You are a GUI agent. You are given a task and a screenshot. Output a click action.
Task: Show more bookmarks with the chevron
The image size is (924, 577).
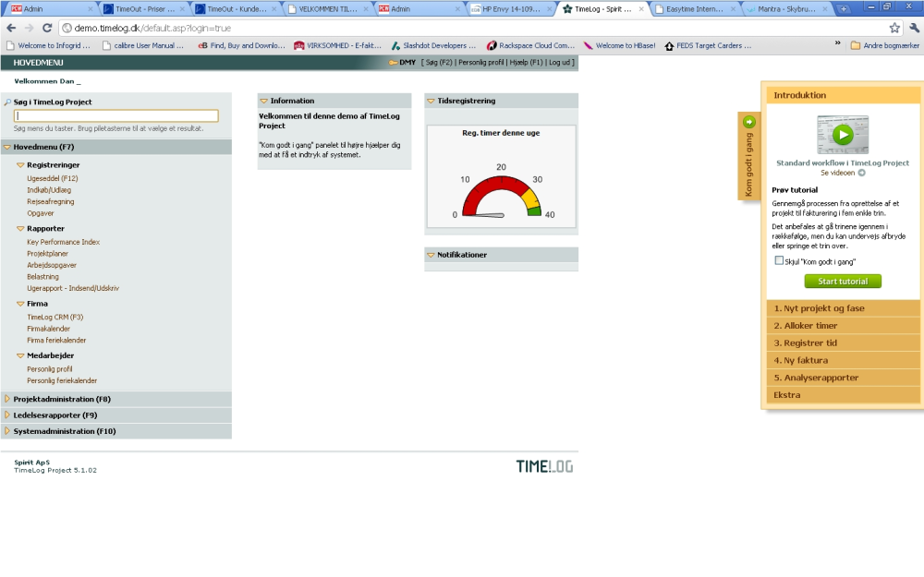(x=837, y=43)
